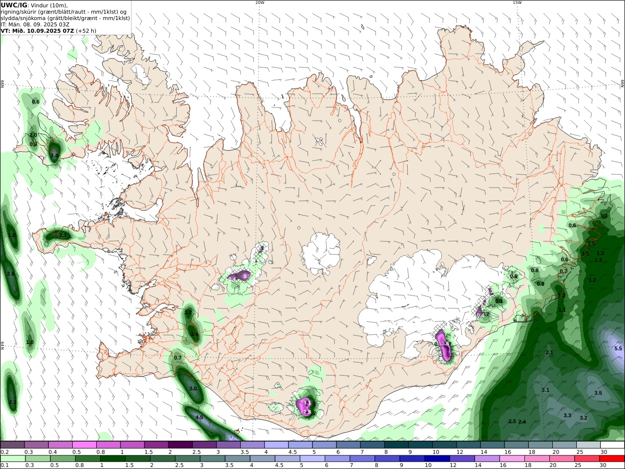This screenshot has width=625, height=469.
Task: Click the '4.5' value off the southwest coast
Action: [x=199, y=417]
